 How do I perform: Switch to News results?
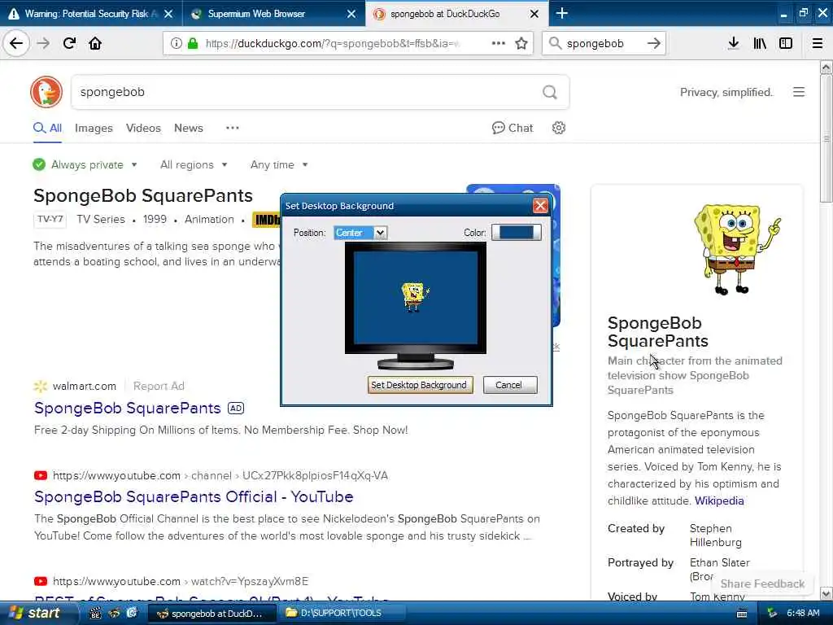point(189,128)
